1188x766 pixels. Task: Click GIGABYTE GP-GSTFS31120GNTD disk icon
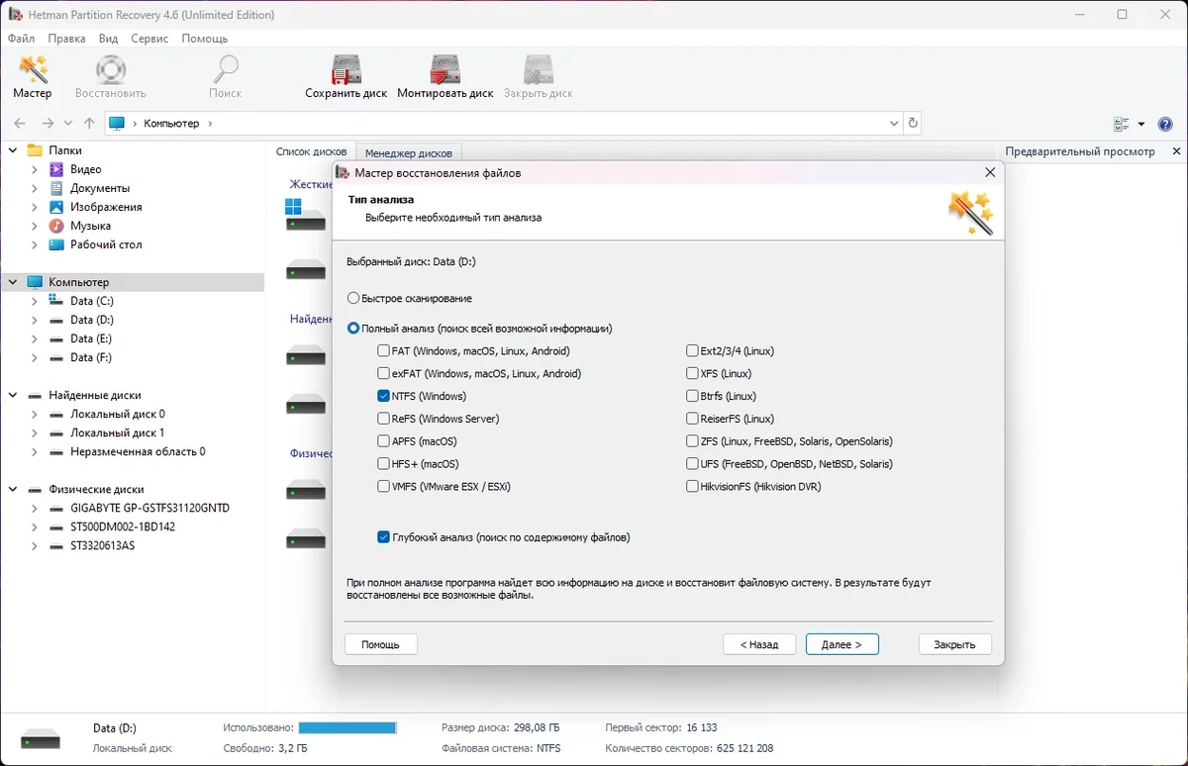pos(57,508)
